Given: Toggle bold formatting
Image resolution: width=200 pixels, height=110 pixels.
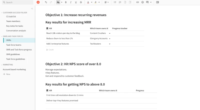Looking at the screenshot, I should point(66,2).
